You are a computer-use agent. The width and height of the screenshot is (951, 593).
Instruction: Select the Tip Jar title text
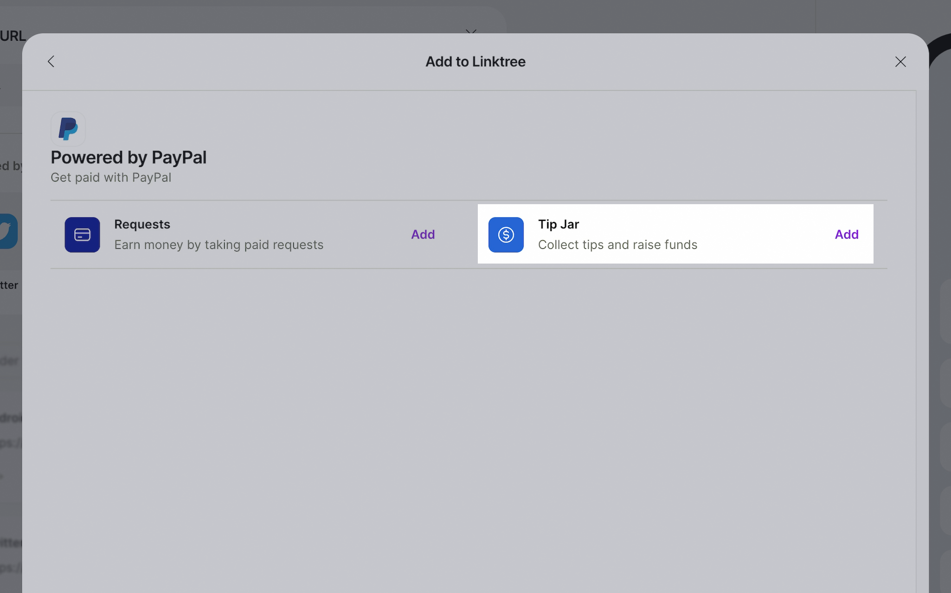558,224
